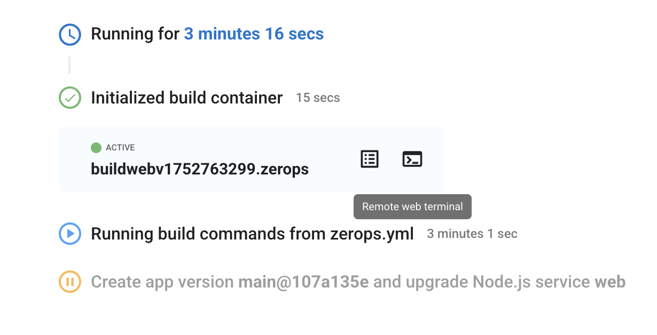Click the green ACTIVE status dot

pyautogui.click(x=96, y=148)
